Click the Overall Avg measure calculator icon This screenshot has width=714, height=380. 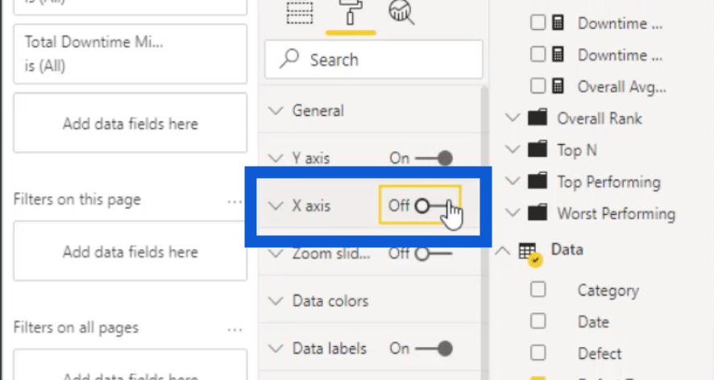[558, 86]
